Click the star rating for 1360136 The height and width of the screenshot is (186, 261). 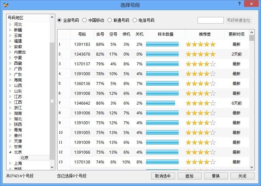pyautogui.click(x=201, y=83)
